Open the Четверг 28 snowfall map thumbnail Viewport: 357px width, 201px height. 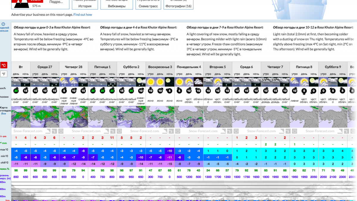point(74,117)
